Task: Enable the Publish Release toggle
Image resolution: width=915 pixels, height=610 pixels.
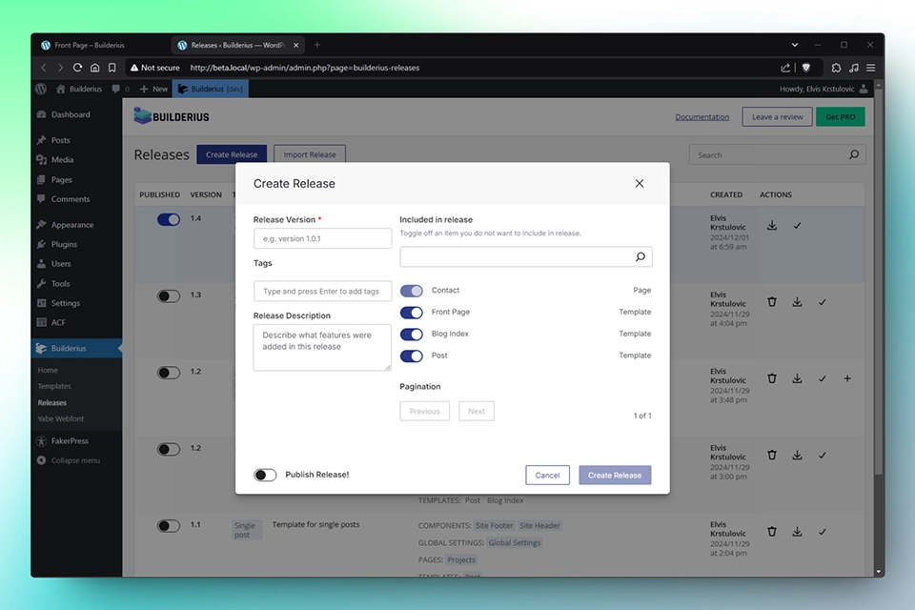Action: (265, 474)
